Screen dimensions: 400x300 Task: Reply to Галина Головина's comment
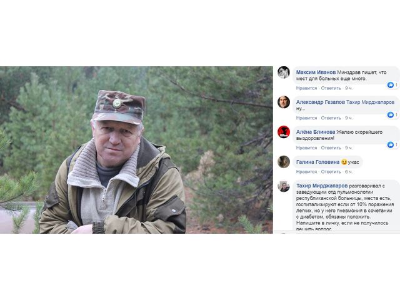pyautogui.click(x=331, y=172)
